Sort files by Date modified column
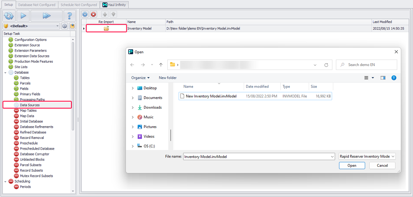Screen dimensions: 413x197 point(262,87)
